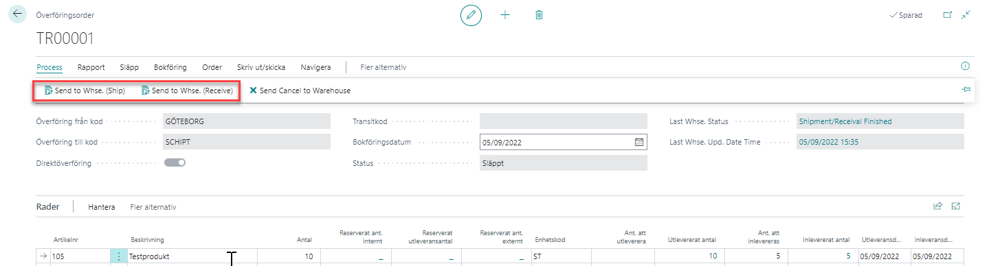The height and width of the screenshot is (266, 989).
Task: Click the collapse page arrows icon
Action: [x=966, y=14]
